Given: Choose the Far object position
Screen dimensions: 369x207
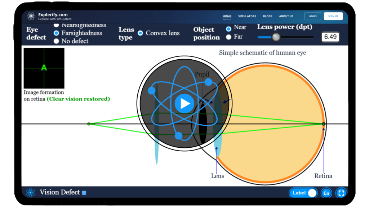Looking at the screenshot, I should (229, 37).
